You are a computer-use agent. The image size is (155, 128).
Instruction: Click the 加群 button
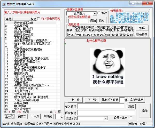tap(142, 28)
